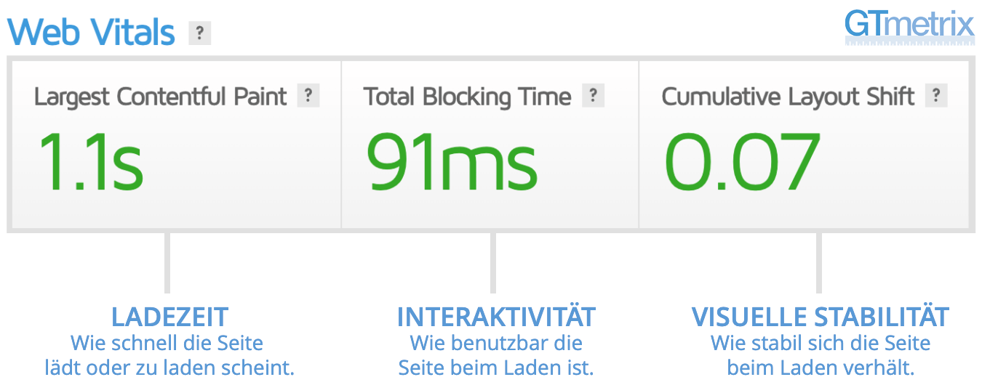The width and height of the screenshot is (982, 385).
Task: Select the Total Blocking Time label
Action: [x=468, y=97]
